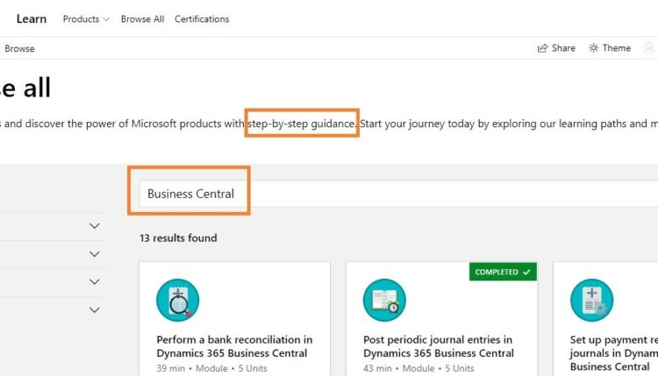The image size is (658, 377).
Task: Open the Products dropdown menu
Action: point(86,19)
